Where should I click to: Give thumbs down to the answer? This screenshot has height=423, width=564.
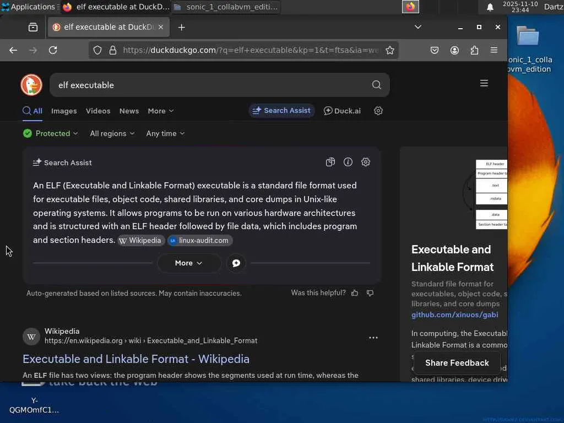pos(370,293)
